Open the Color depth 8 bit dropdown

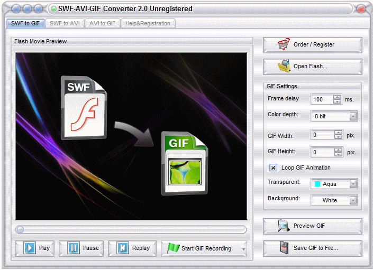[353, 116]
